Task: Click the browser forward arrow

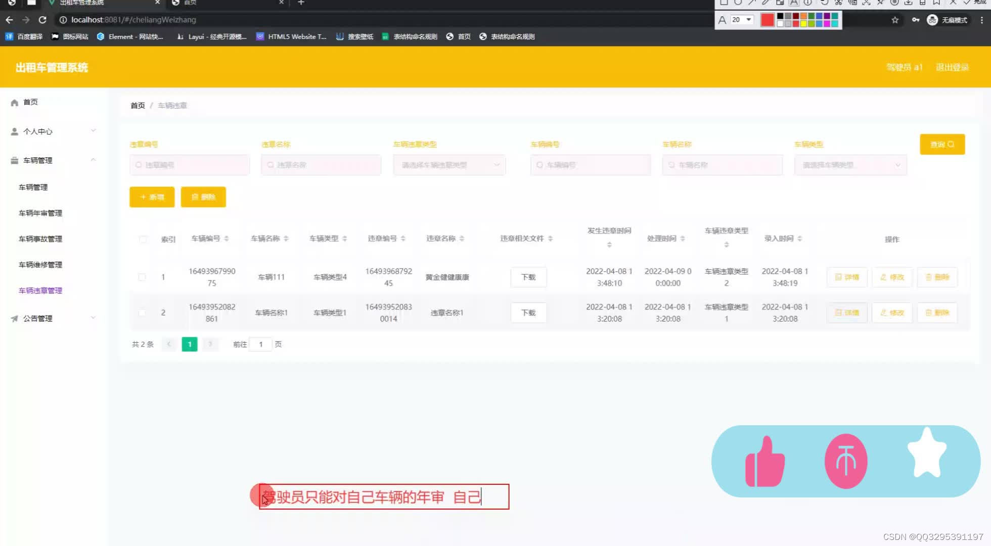Action: point(26,20)
